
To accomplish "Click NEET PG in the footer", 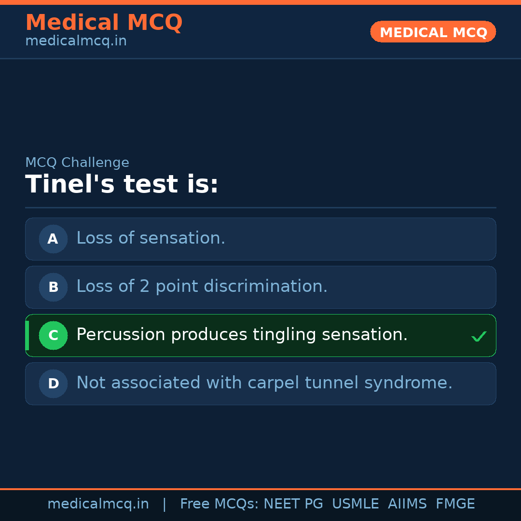I will coord(293,504).
